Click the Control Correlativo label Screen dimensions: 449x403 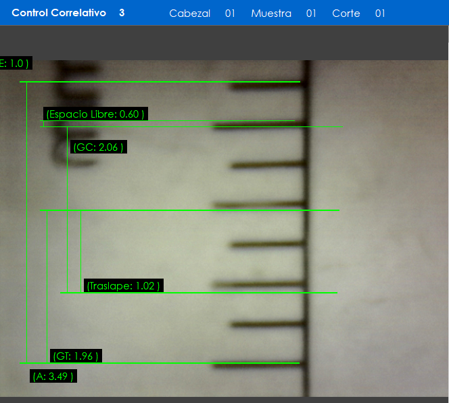[x=59, y=13]
